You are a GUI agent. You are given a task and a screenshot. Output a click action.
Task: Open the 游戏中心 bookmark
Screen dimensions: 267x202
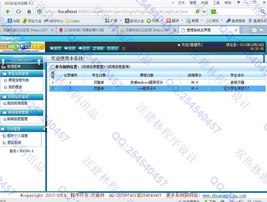pos(53,21)
